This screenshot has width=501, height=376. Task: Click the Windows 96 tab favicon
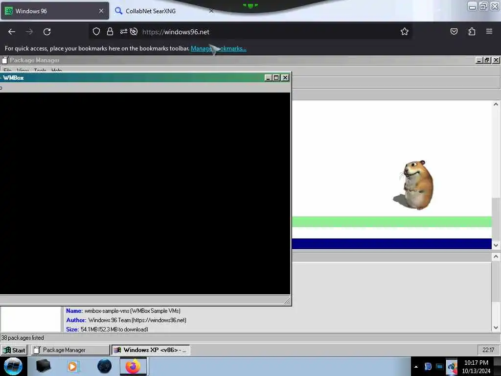[x=9, y=11]
